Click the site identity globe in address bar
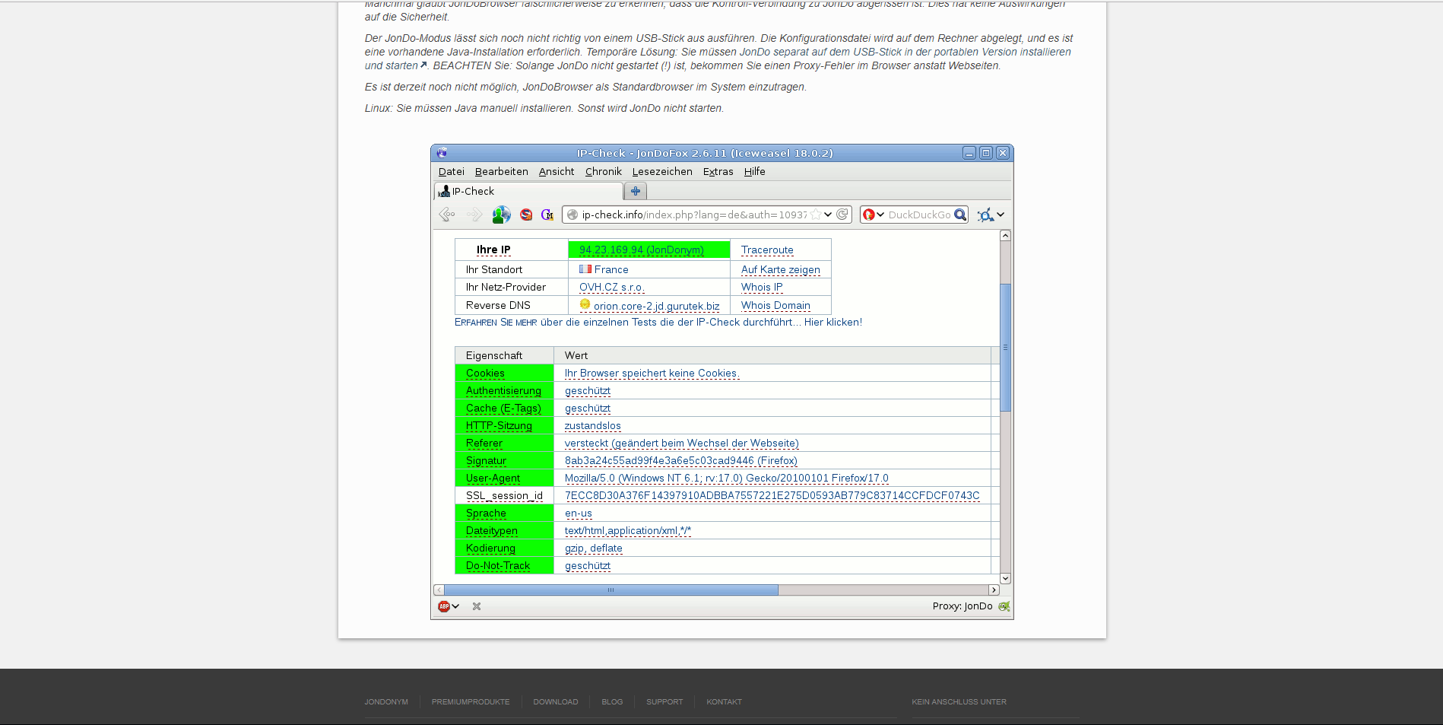1443x725 pixels. click(572, 215)
